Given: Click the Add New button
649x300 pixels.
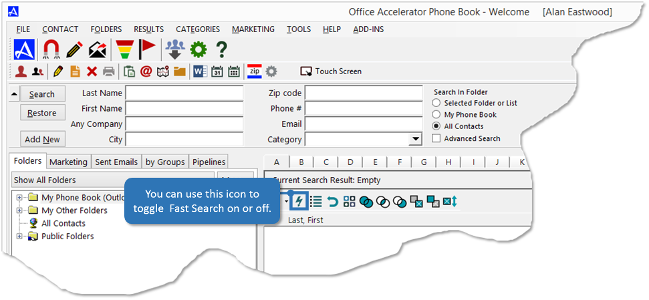Looking at the screenshot, I should 42,140.
